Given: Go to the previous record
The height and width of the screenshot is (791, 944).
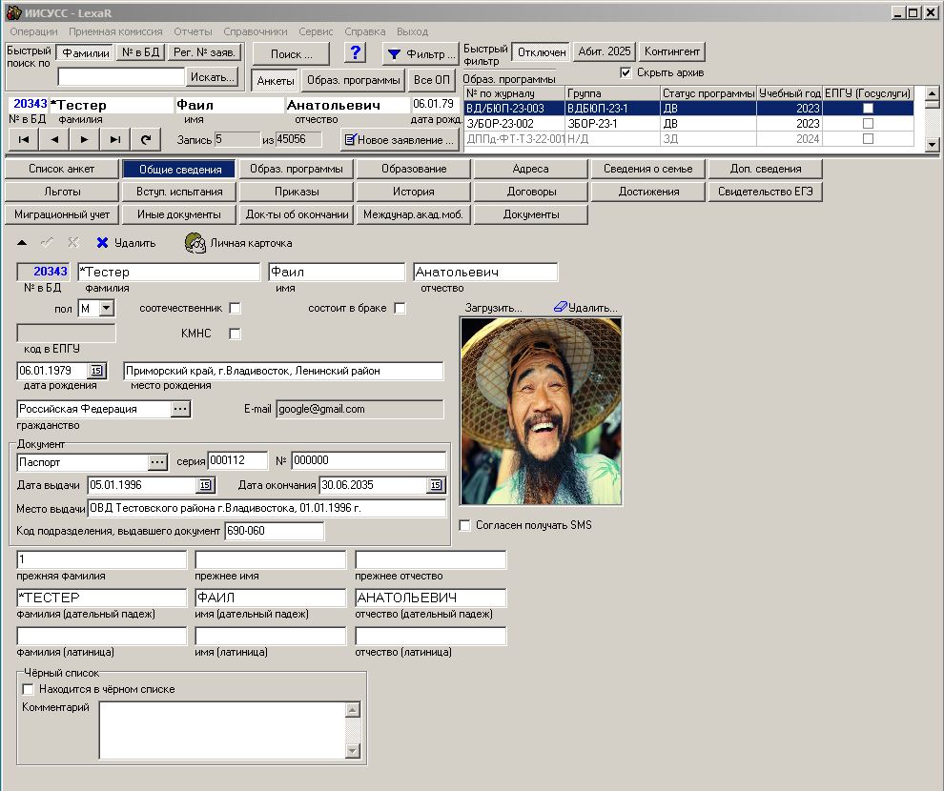Looking at the screenshot, I should pos(53,139).
